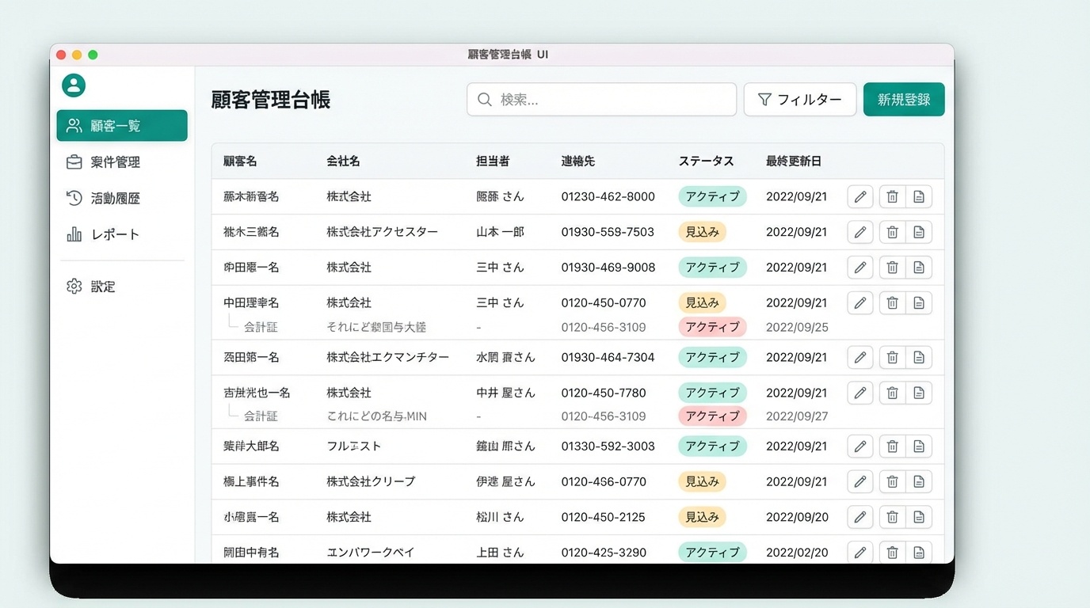Viewport: 1090px width, 608px height.
Task: Go to 案件管理 in the sidebar
Action: [115, 162]
